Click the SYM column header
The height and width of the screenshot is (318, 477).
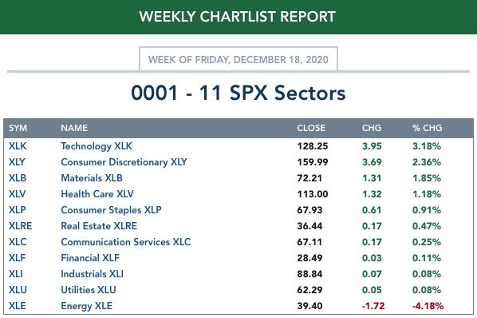click(x=18, y=128)
